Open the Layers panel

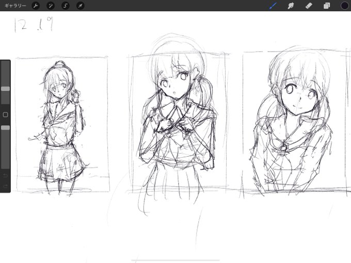pyautogui.click(x=327, y=6)
